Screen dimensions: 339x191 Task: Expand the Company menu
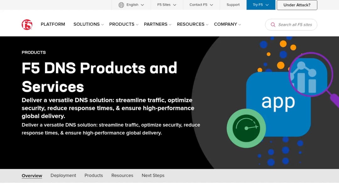[x=227, y=24]
